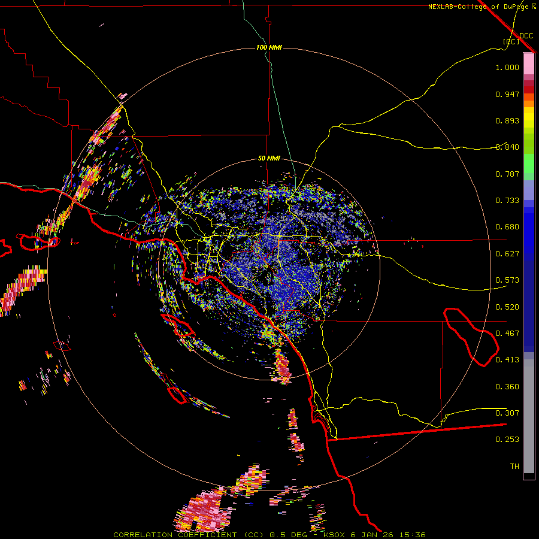Click the 0.947 scale value
The height and width of the screenshot is (539, 539).
click(507, 94)
